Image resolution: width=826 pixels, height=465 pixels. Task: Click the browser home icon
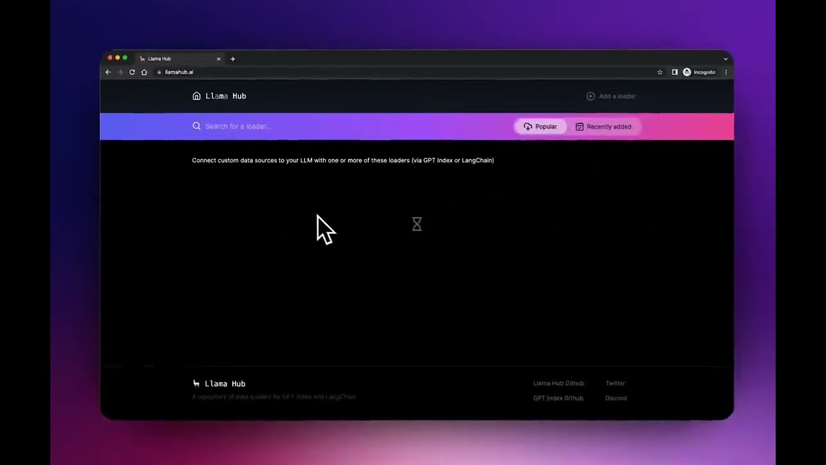(145, 72)
